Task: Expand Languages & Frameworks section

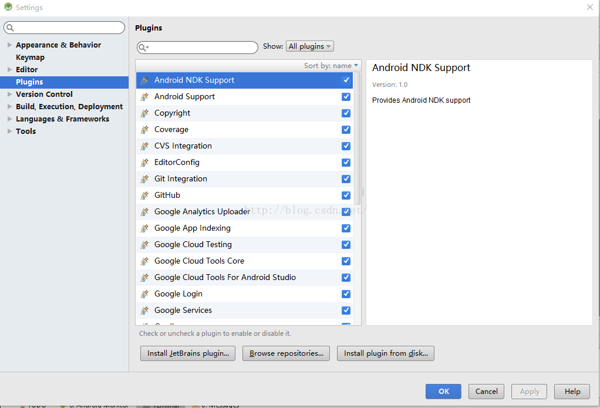Action: coord(9,119)
